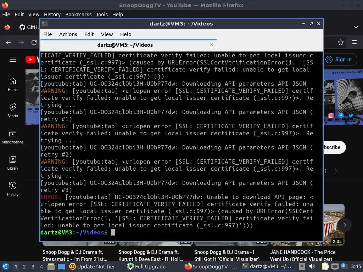Open the clipboard manager tray icon

(325, 266)
